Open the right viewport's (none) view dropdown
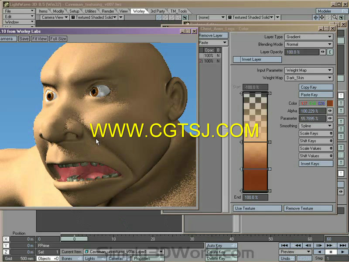349x262 pixels. tap(211, 17)
